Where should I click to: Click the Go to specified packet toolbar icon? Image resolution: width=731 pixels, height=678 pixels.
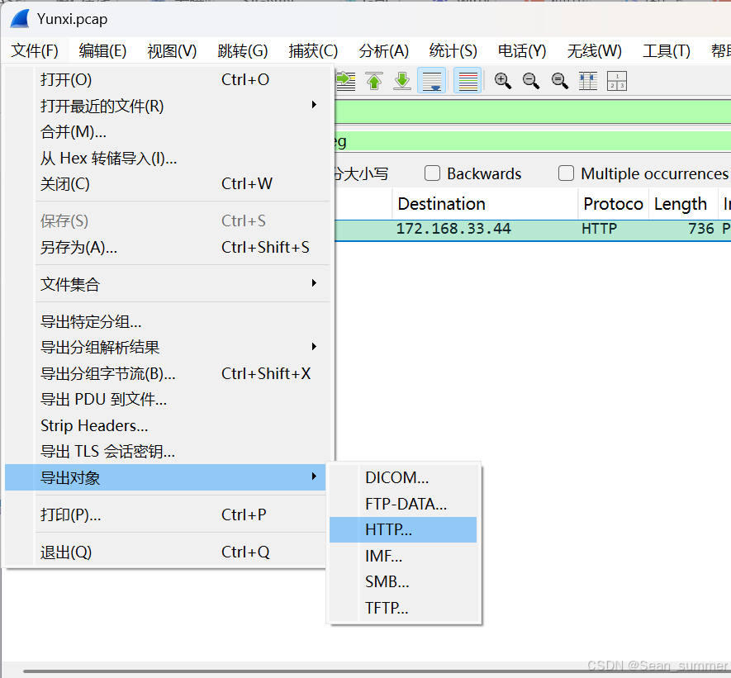coord(345,81)
